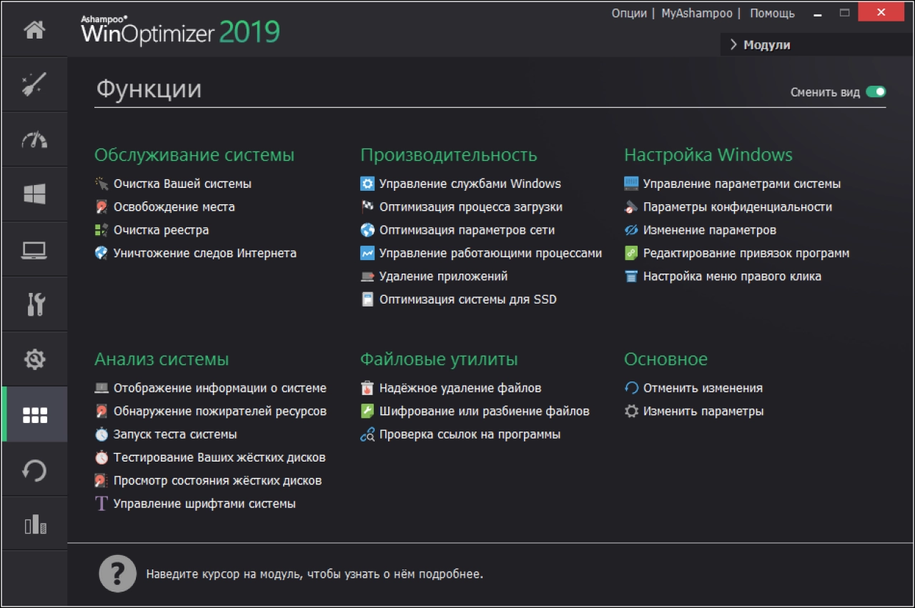Click trash icon beside Надёжное удаление файлов

[367, 388]
